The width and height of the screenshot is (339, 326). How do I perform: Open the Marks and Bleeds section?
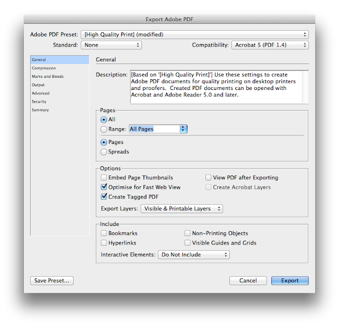coord(60,77)
